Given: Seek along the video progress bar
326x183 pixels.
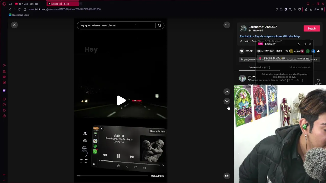Looking at the screenshot, I should point(113,176).
